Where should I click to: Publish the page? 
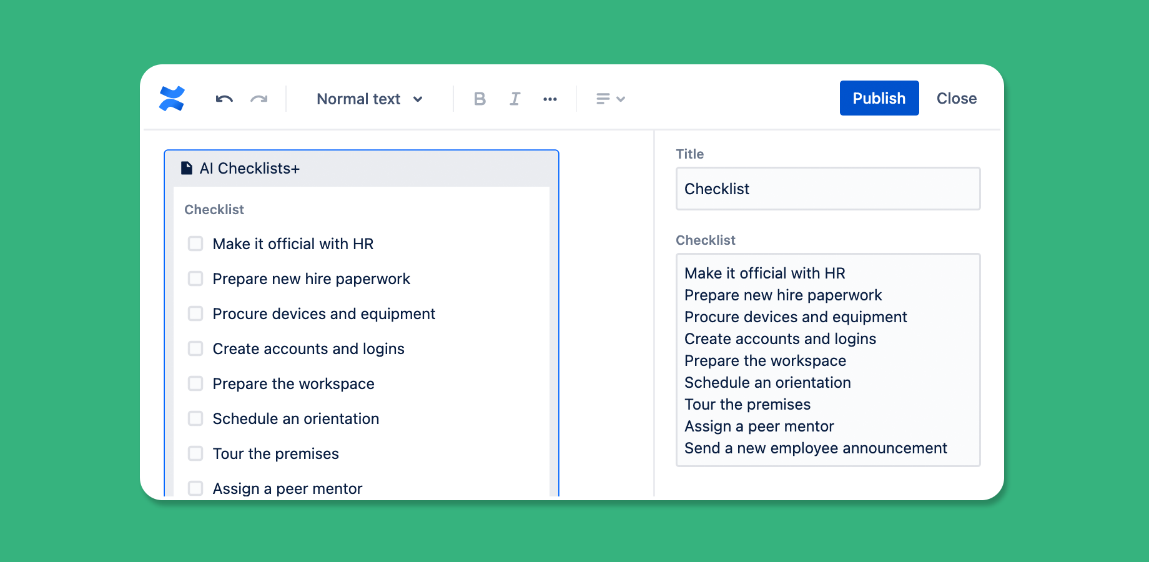[879, 98]
